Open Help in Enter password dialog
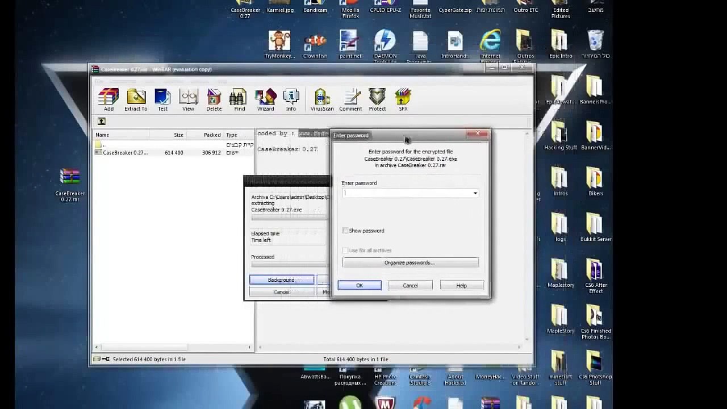This screenshot has height=409, width=727. [x=461, y=285]
